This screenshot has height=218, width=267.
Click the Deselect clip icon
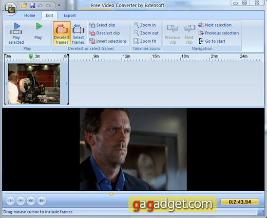92,33
